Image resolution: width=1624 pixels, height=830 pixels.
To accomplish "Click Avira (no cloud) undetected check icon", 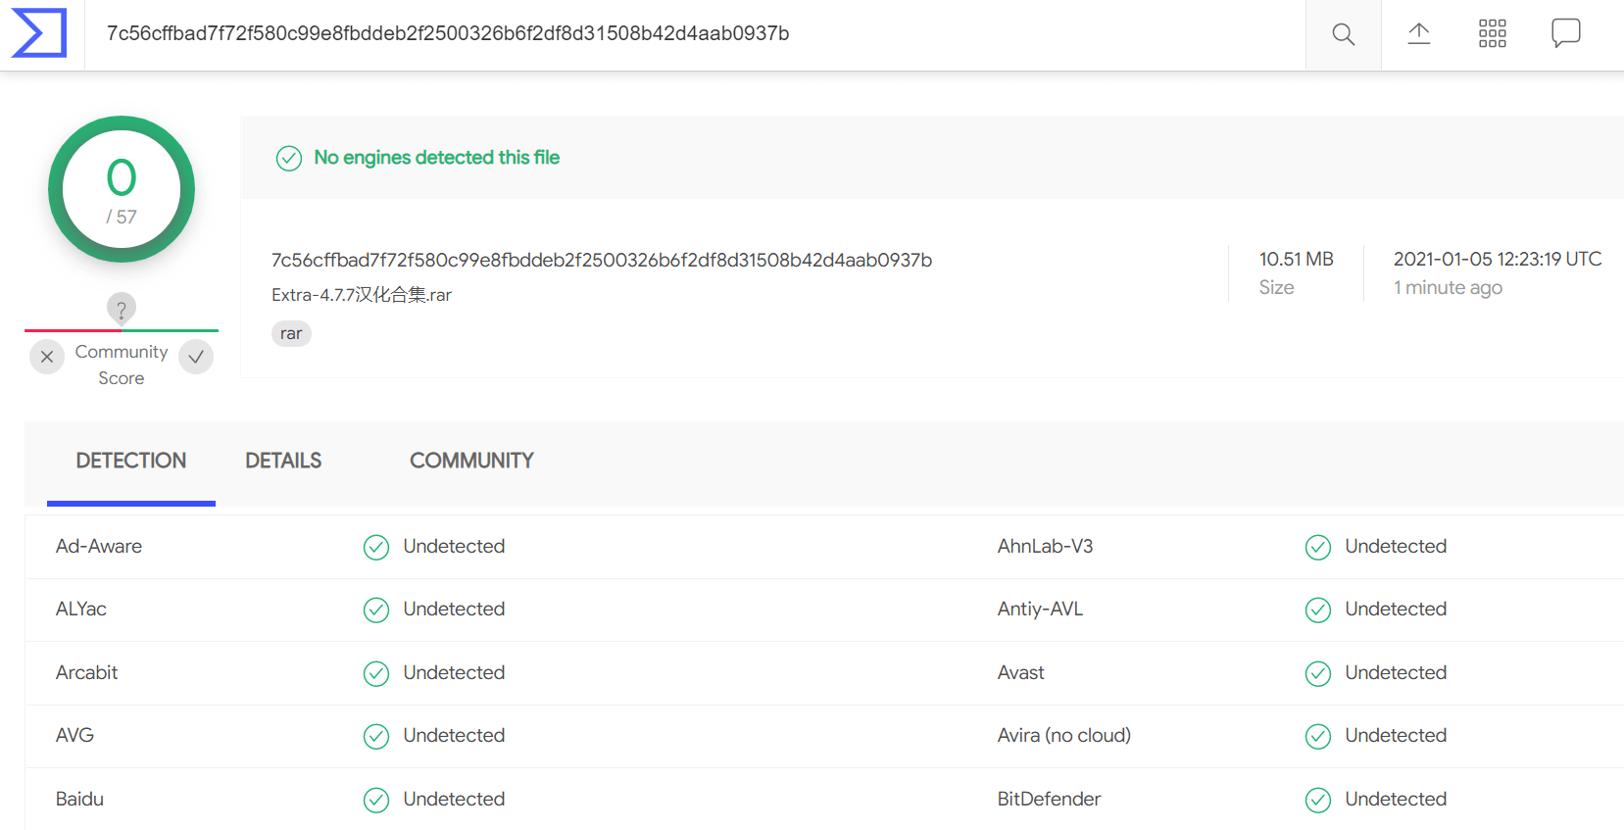I will 1318,736.
